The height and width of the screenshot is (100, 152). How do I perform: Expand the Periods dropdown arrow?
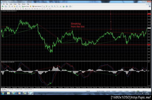point(68,6)
